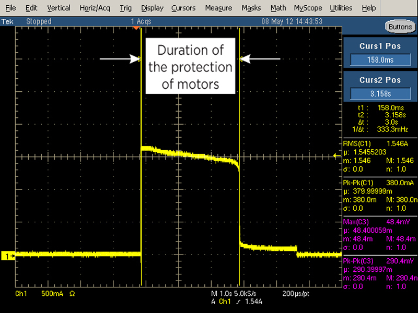Open the Horiz/Acq menu
Screen dimensions: 418x313
95,8
